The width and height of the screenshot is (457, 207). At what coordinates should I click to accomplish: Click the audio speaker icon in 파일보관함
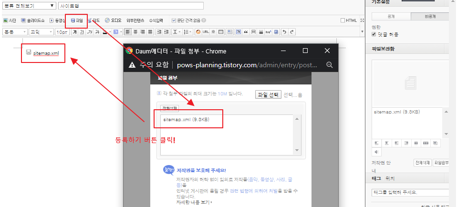pos(376,152)
